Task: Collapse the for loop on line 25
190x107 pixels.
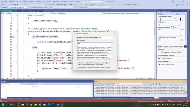Action: coord(17,63)
